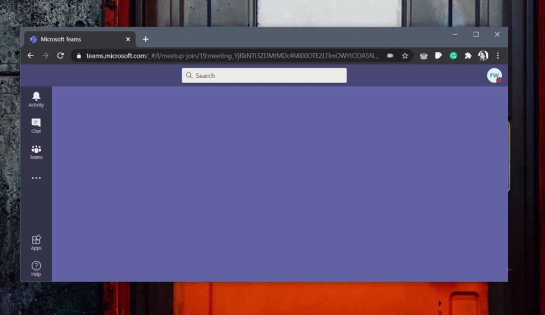Click the Chrome profile picture
Screen dimensions: 545x315
[x=483, y=55]
